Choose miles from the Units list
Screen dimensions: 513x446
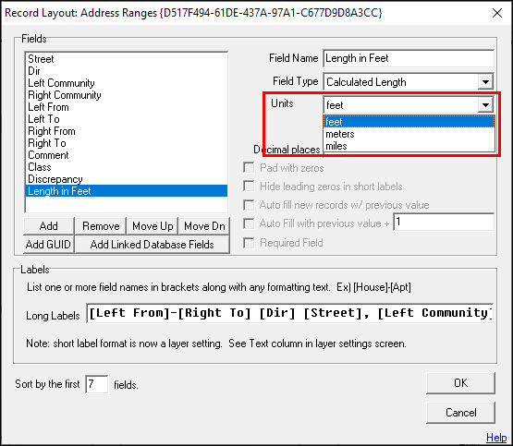(409, 146)
